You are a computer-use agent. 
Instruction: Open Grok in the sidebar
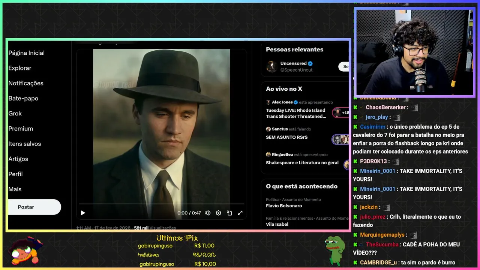point(15,114)
